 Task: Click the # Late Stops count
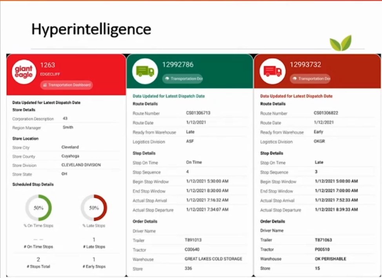click(x=94, y=240)
